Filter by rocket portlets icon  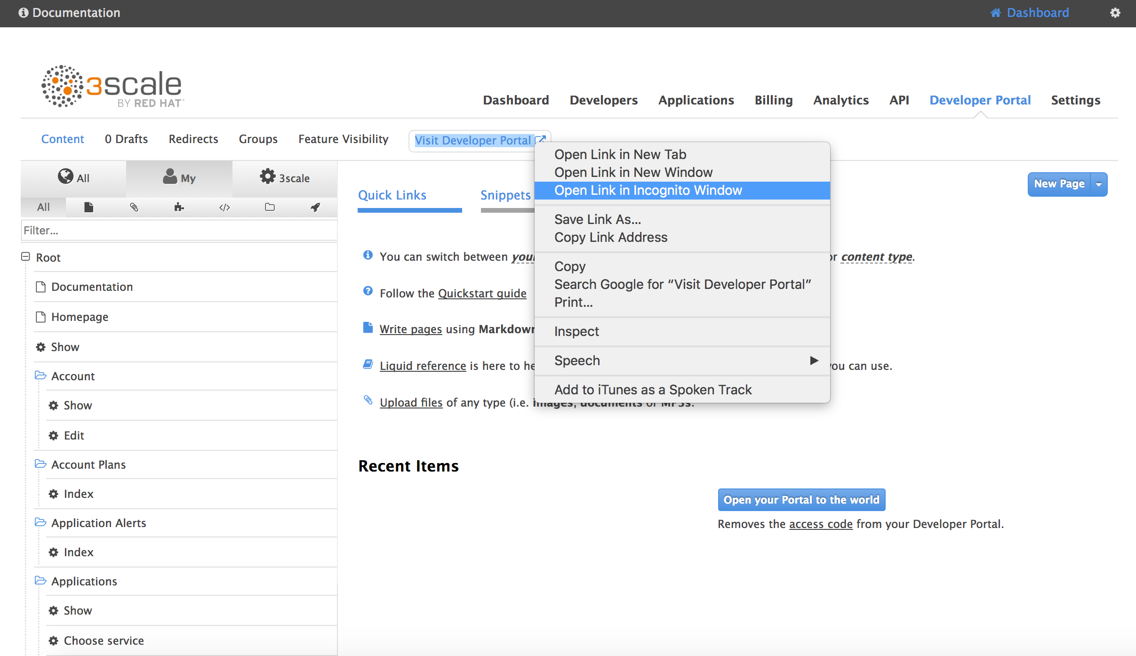point(315,207)
